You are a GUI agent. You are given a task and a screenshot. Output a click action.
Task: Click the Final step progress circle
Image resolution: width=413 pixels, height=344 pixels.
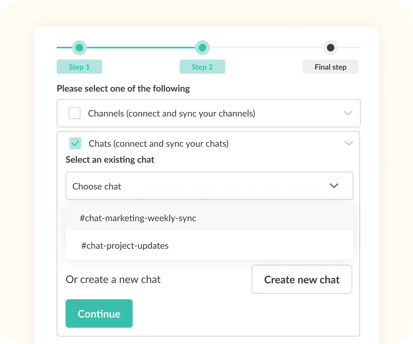[330, 47]
